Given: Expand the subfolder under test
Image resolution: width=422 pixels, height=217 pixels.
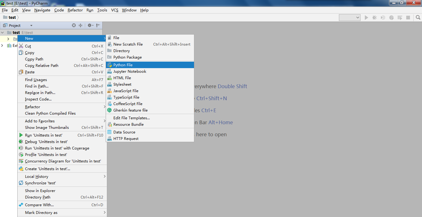Looking at the screenshot, I should 8,39.
